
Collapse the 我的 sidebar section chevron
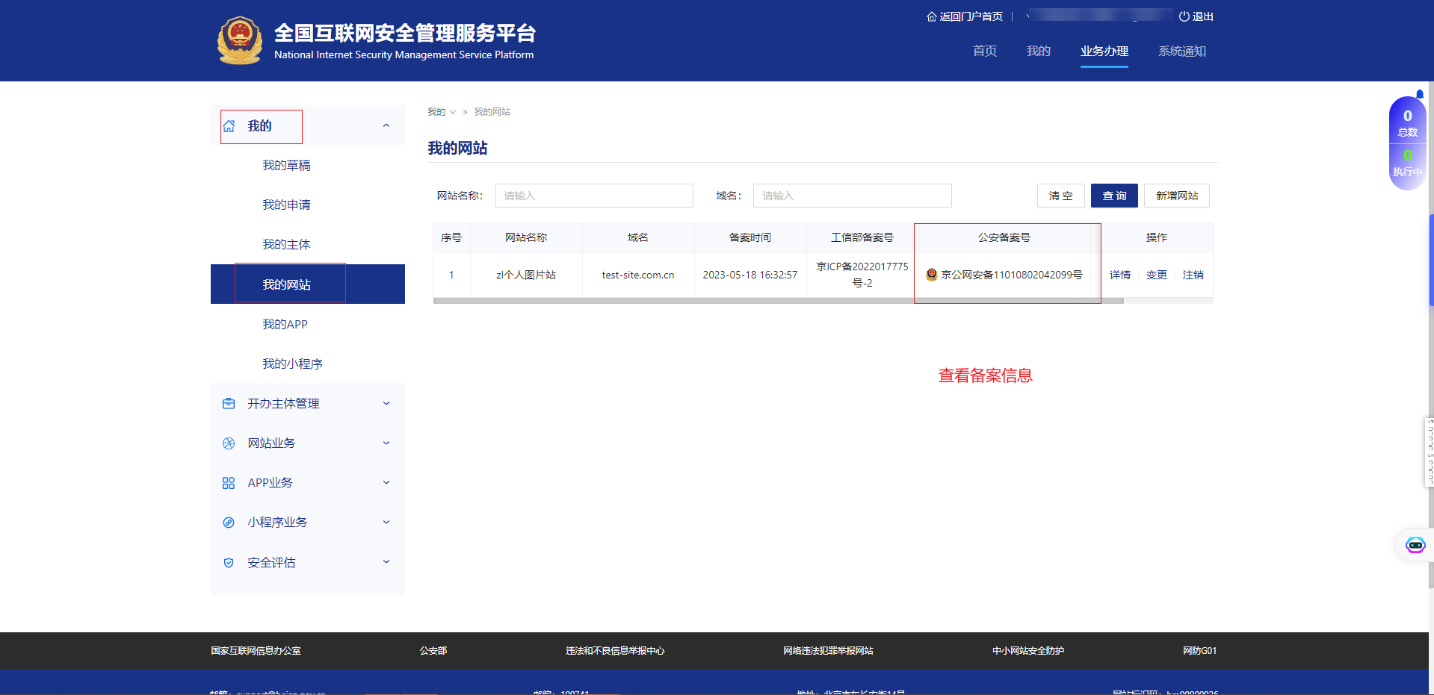point(386,125)
